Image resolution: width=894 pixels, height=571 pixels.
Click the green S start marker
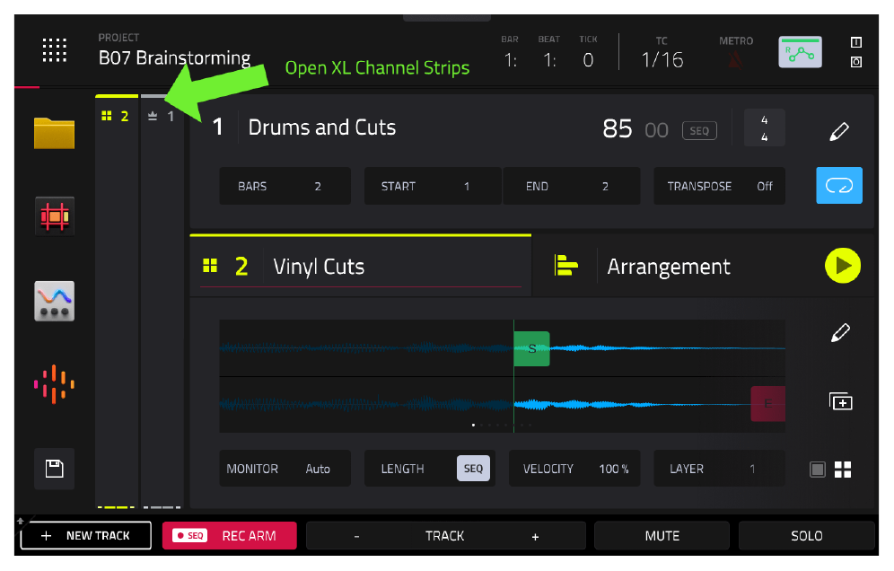click(x=531, y=348)
